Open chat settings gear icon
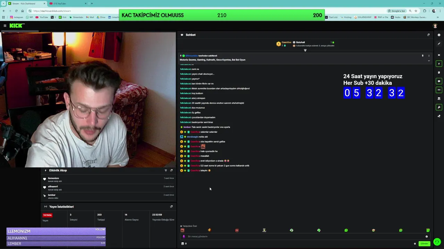 click(x=415, y=244)
